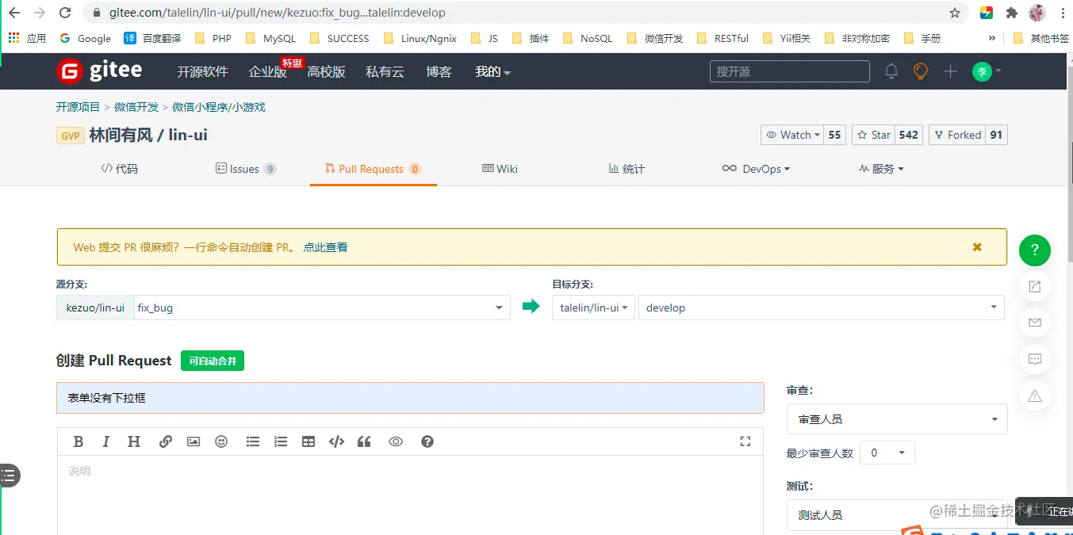Focus the PR title input field

click(x=410, y=398)
